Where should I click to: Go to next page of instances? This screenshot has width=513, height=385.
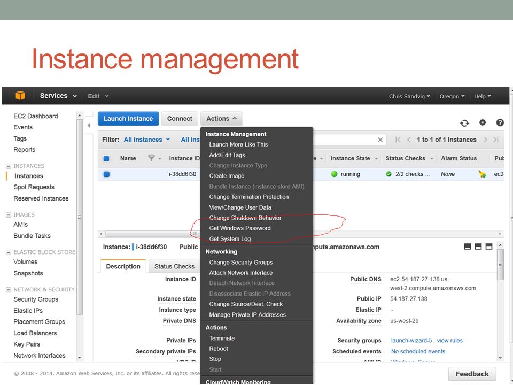coord(486,140)
